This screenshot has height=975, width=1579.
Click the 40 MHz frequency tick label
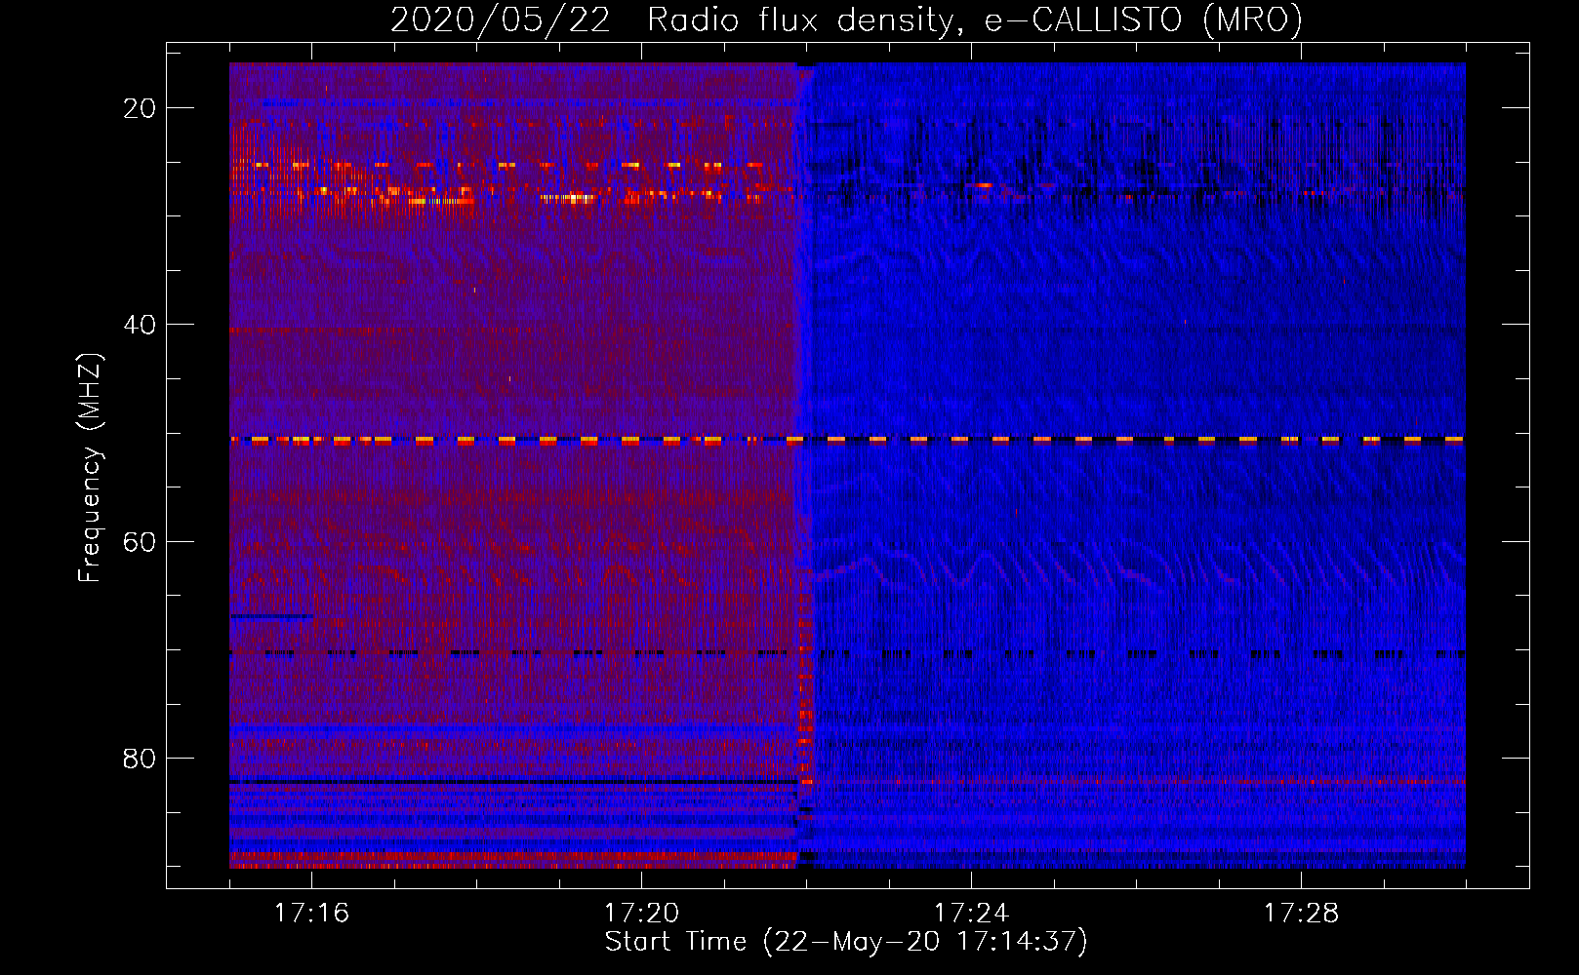pyautogui.click(x=140, y=325)
